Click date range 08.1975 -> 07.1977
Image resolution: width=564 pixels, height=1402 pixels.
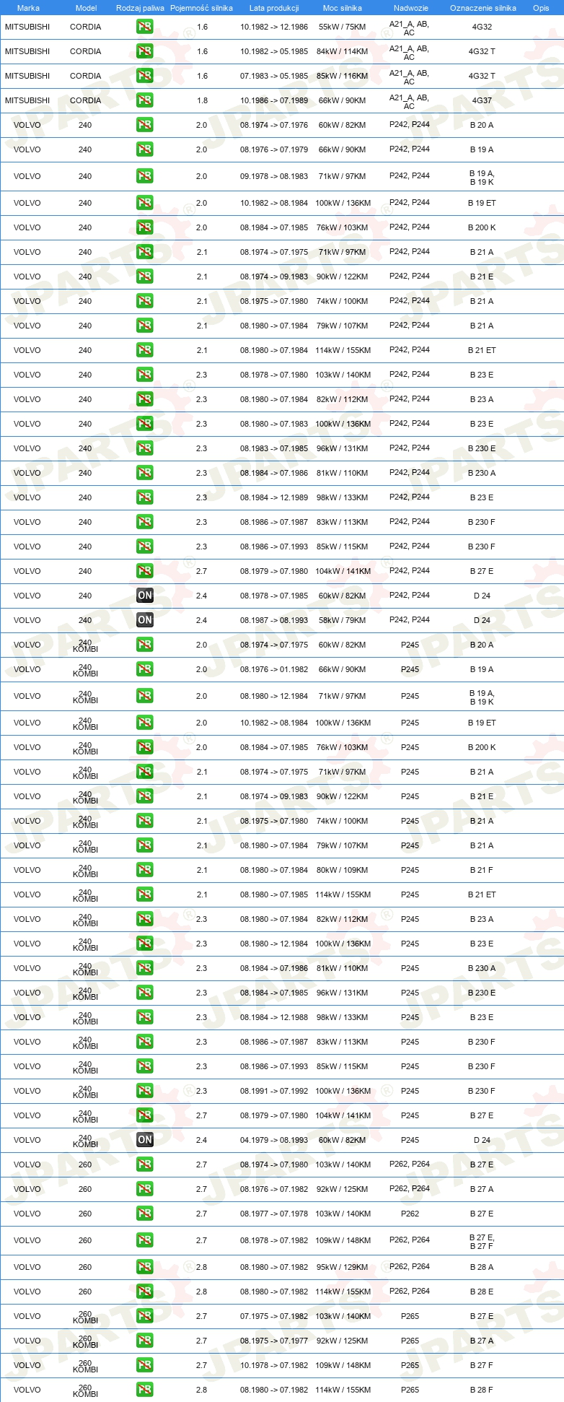pos(274,1341)
